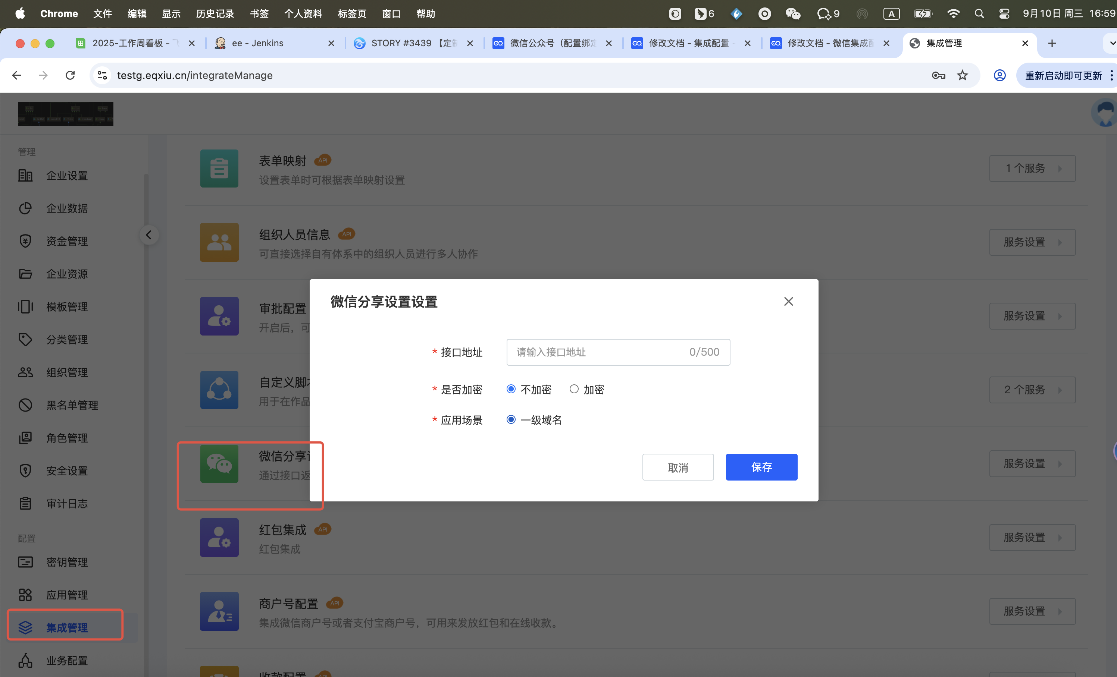Collapse the sidebar with the chevron arrow
The width and height of the screenshot is (1117, 677).
pyautogui.click(x=148, y=234)
